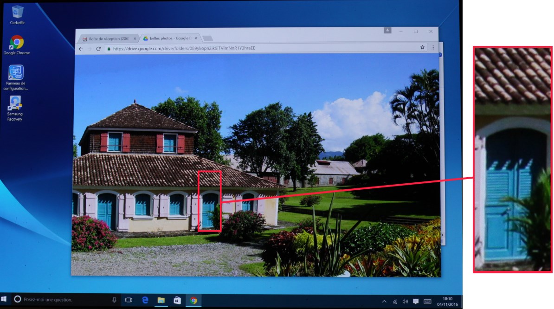This screenshot has height=309, width=554.
Task: Bookmark this page with the star icon
Action: (x=422, y=47)
